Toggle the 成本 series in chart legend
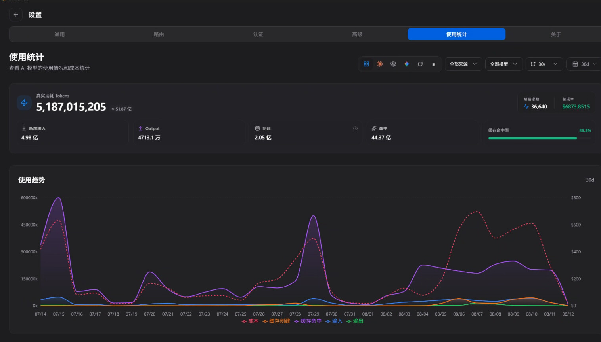 pyautogui.click(x=250, y=321)
